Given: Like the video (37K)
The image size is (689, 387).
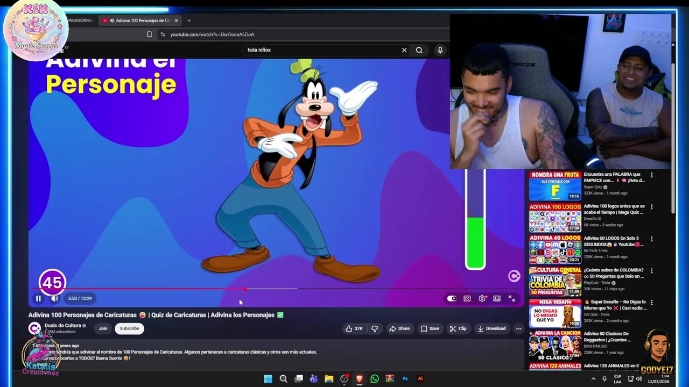Looking at the screenshot, I should point(354,328).
